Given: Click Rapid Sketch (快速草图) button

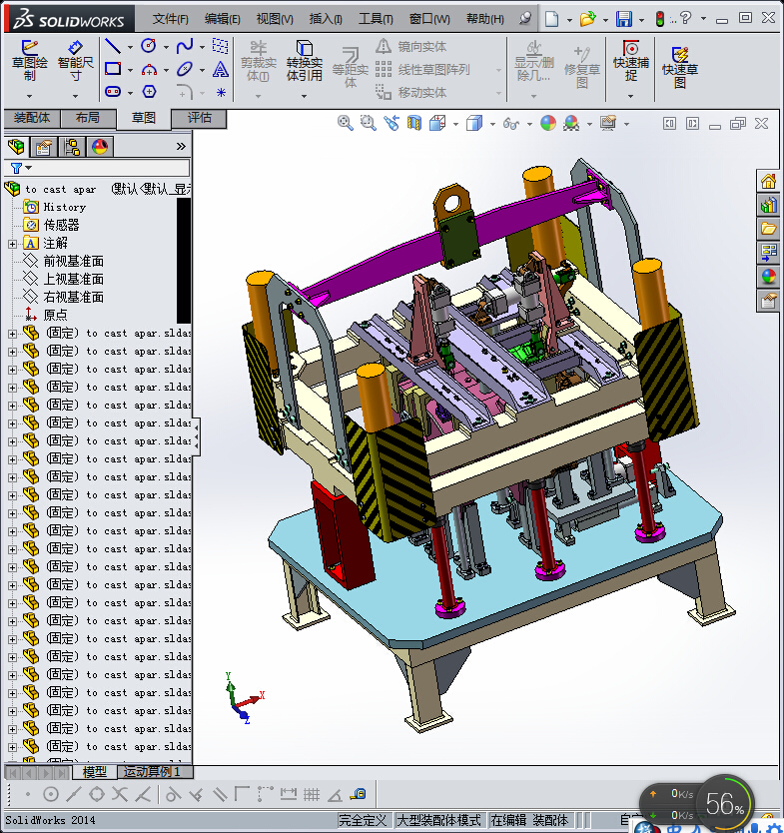Looking at the screenshot, I should [680, 67].
